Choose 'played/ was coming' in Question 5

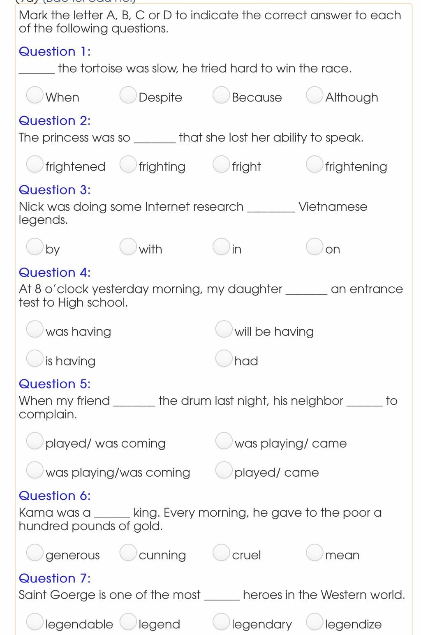tap(35, 441)
